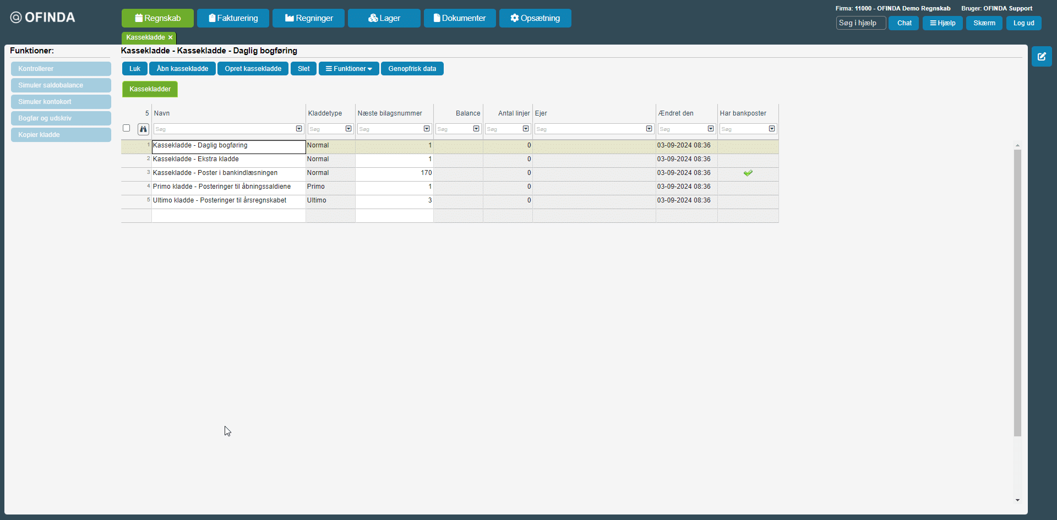The image size is (1057, 520).
Task: Open the Regnskab calendar menu
Action: point(157,18)
